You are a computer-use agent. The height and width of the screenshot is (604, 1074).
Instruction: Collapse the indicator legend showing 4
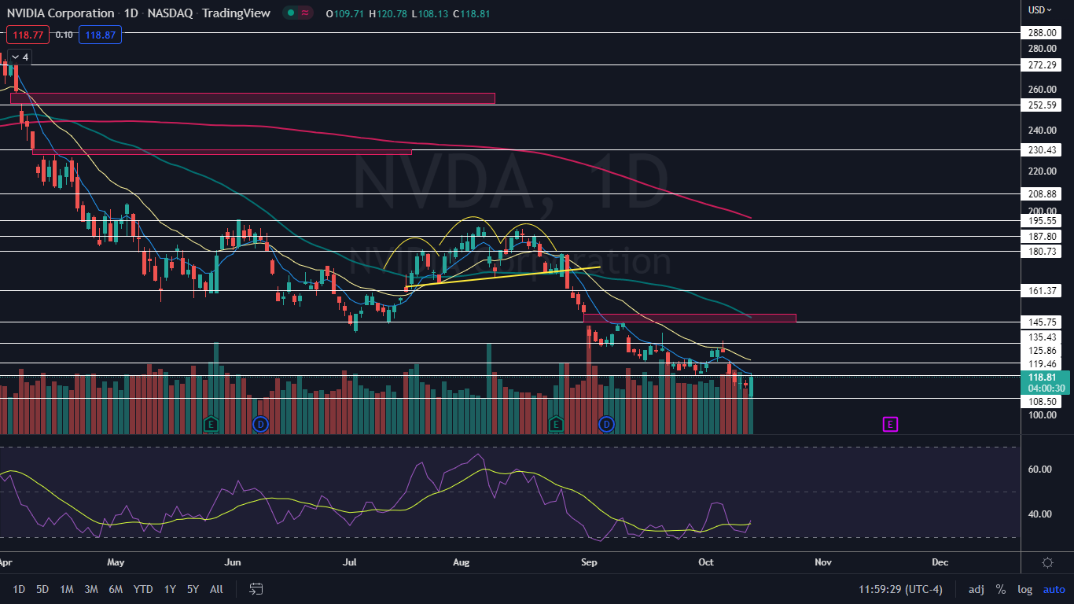[x=20, y=57]
